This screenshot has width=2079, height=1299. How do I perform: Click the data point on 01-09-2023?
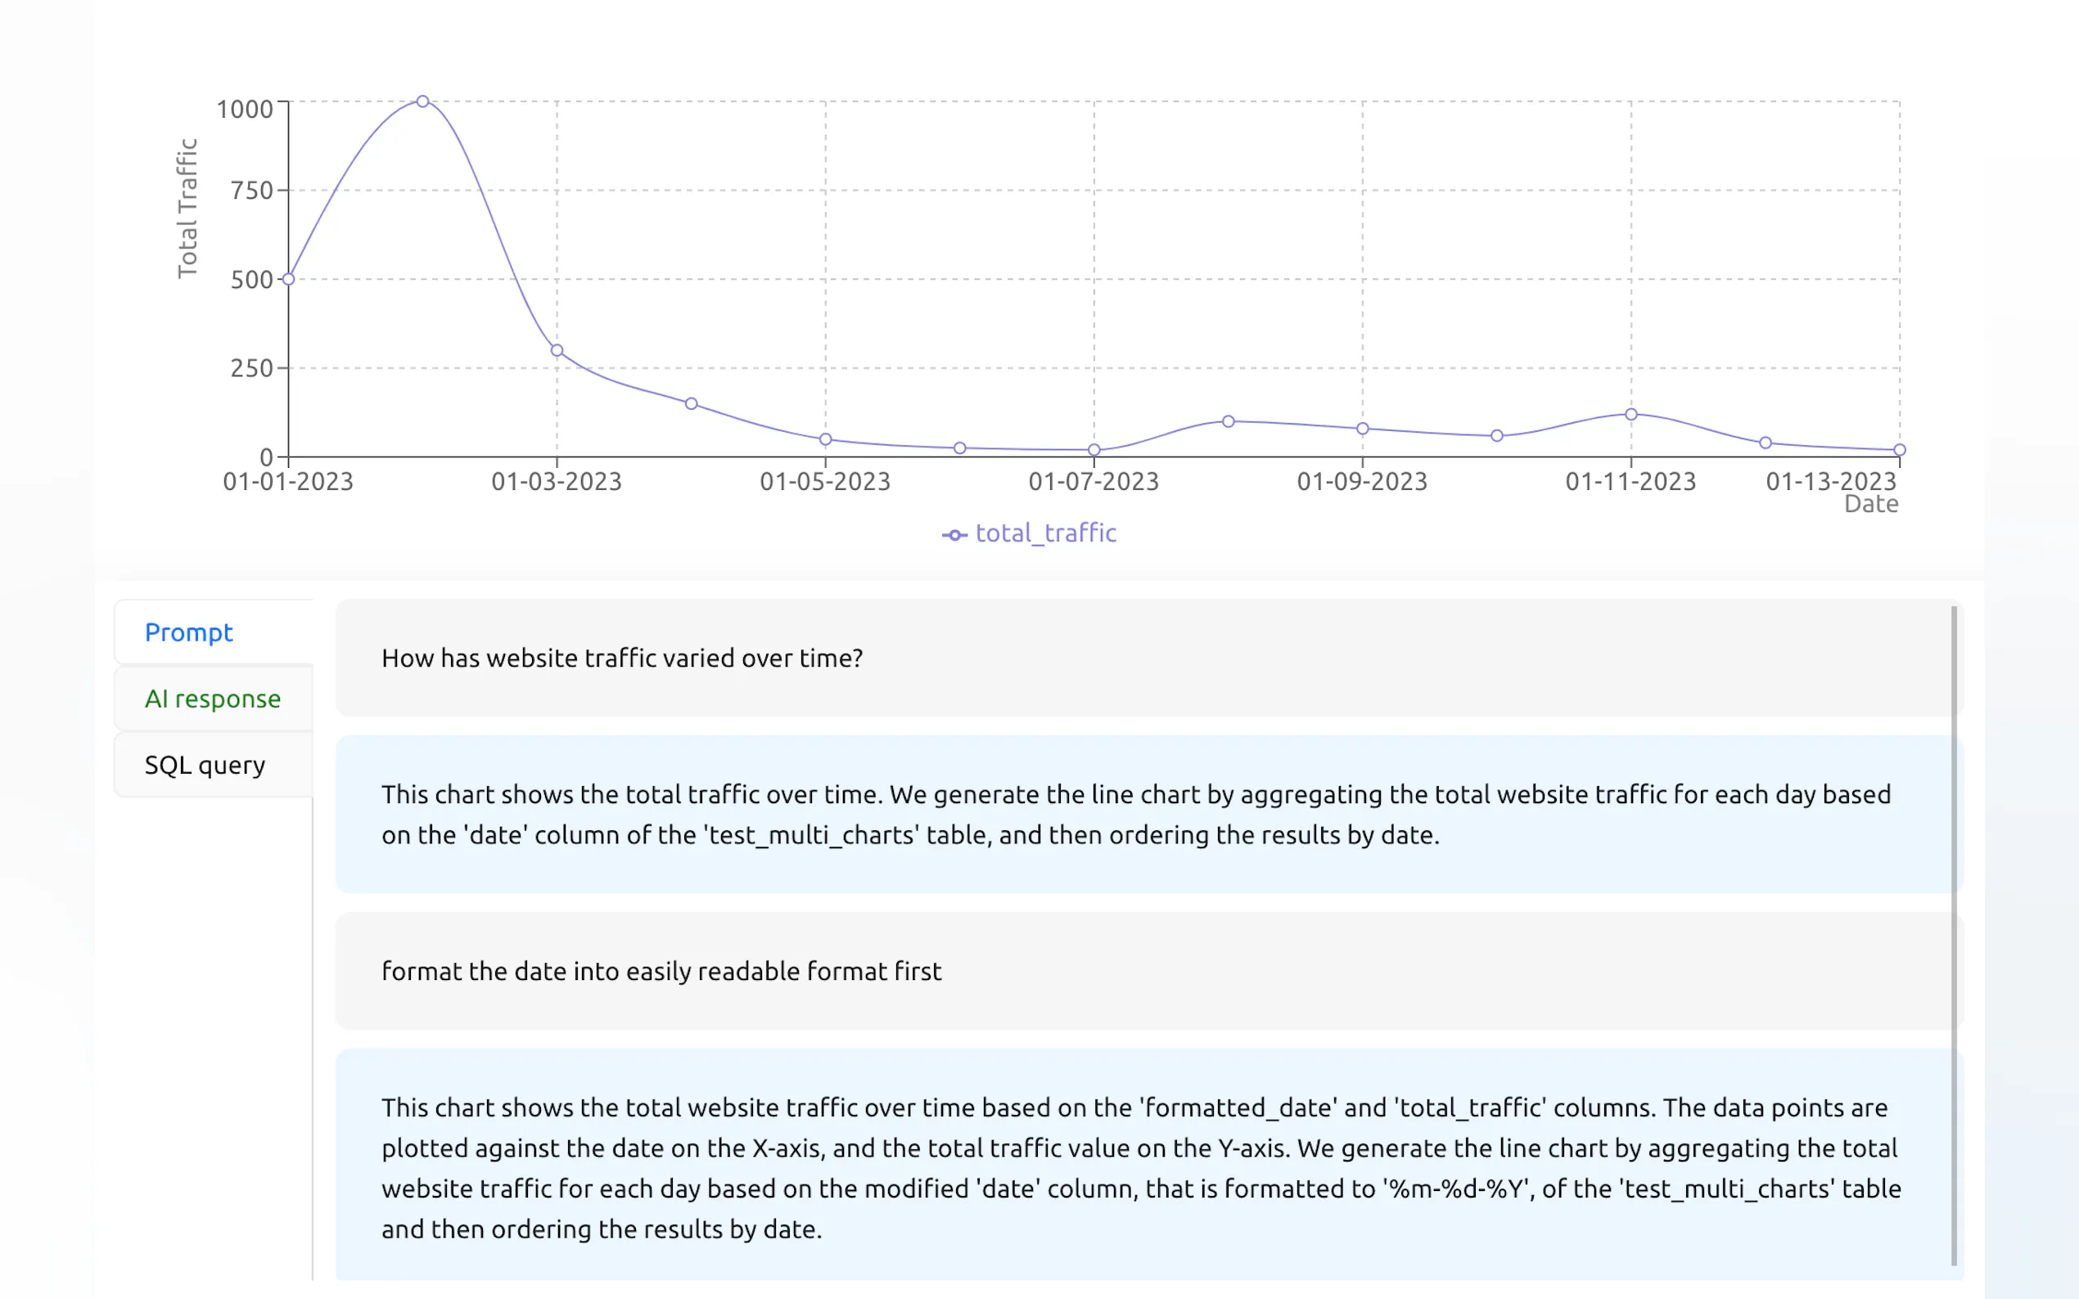pos(1362,429)
